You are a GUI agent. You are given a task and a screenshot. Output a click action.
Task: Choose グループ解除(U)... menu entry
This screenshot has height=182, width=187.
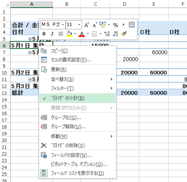[78, 127]
